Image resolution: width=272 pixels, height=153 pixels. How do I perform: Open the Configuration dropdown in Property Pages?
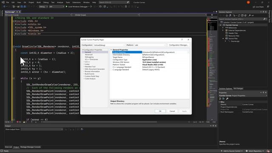[x=109, y=45]
